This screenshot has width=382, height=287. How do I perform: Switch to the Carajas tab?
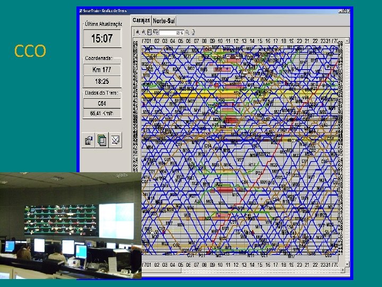[x=141, y=21]
